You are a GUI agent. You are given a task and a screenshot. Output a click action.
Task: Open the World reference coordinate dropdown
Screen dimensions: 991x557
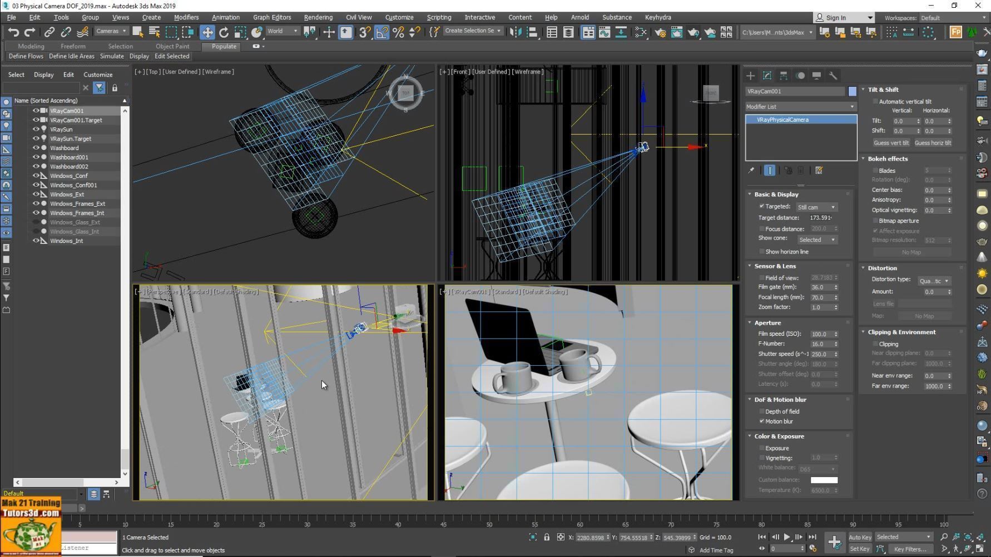[283, 31]
